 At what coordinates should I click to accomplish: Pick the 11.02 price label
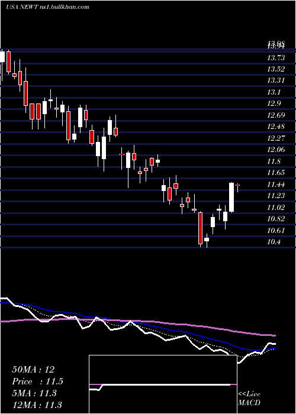click(x=276, y=207)
